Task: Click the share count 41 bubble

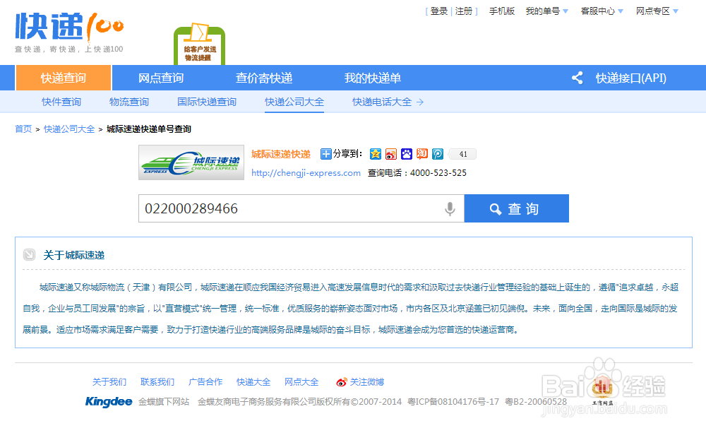Action: tap(462, 154)
